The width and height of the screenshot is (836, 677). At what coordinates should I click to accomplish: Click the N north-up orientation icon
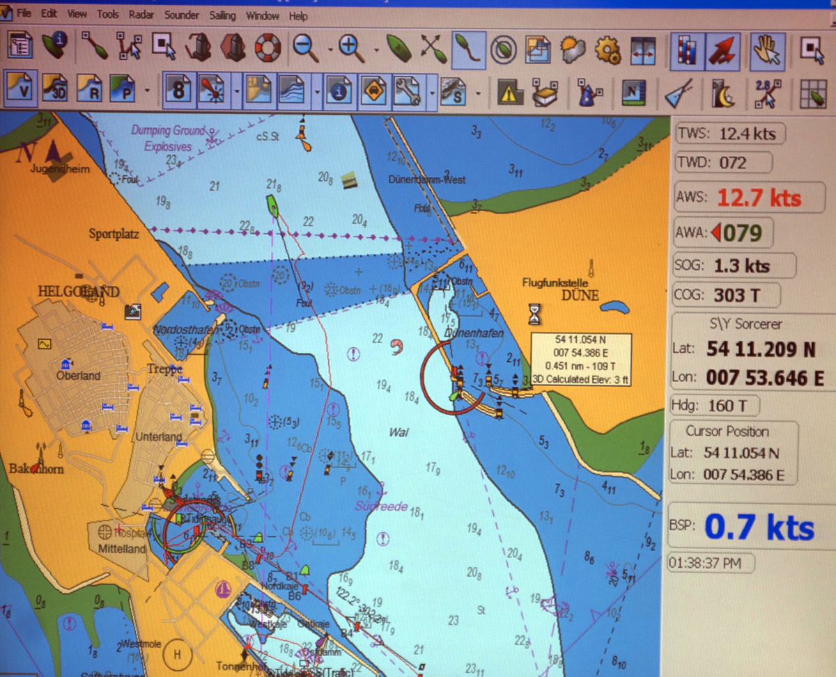pyautogui.click(x=634, y=93)
